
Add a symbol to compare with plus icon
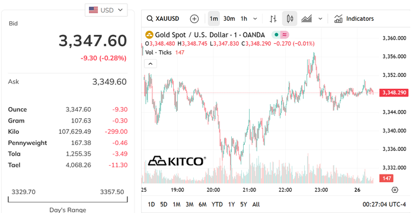tap(194, 18)
